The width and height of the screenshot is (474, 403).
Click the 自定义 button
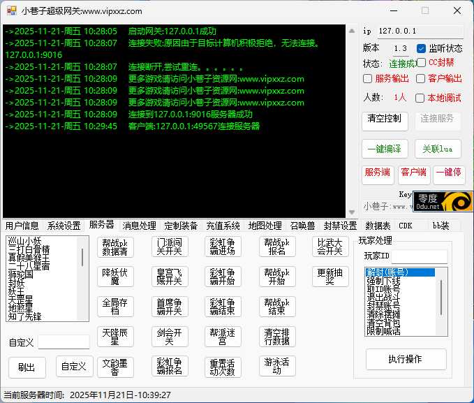pyautogui.click(x=74, y=367)
